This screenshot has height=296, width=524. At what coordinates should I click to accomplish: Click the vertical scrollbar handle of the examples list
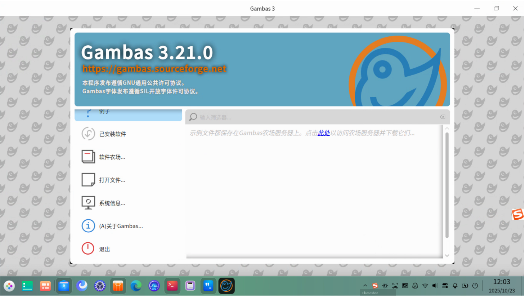pyautogui.click(x=447, y=185)
